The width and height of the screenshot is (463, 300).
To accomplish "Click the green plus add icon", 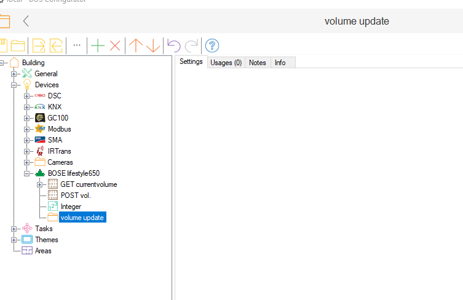I will click(x=97, y=45).
